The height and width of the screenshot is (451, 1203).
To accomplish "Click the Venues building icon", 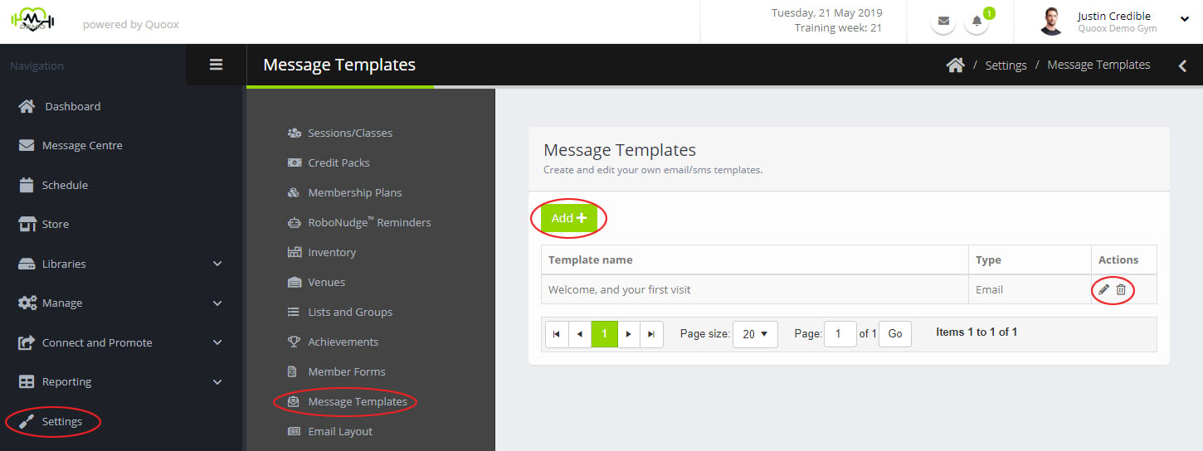I will tap(294, 282).
